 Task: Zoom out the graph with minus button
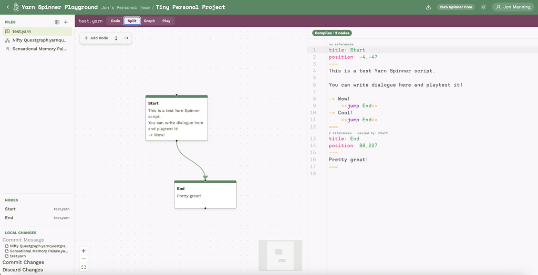[x=84, y=259]
